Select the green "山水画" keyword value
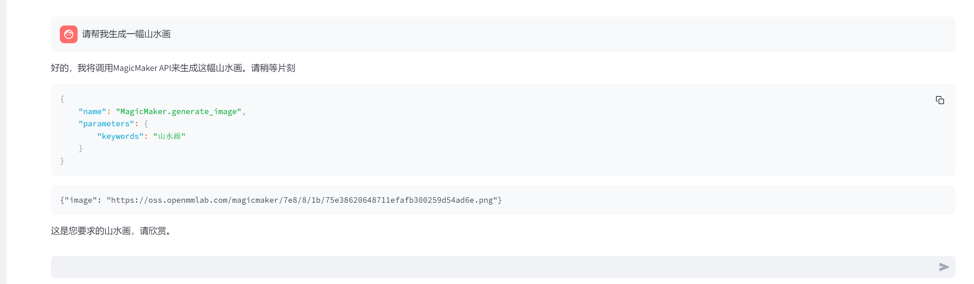This screenshot has height=284, width=974. (169, 136)
